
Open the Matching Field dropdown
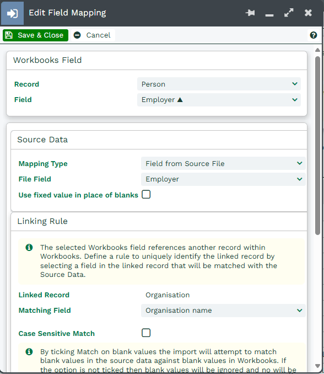pos(223,311)
